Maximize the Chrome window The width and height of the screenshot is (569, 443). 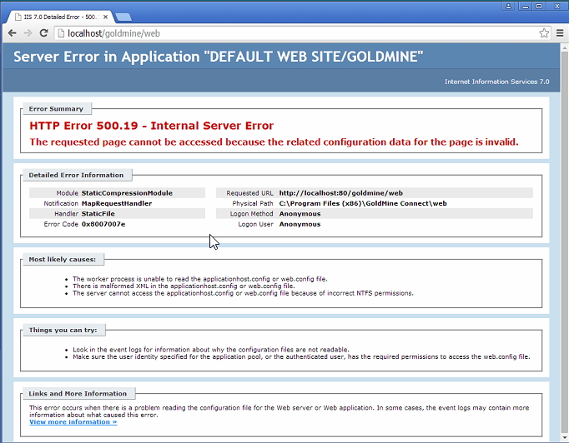(x=539, y=6)
